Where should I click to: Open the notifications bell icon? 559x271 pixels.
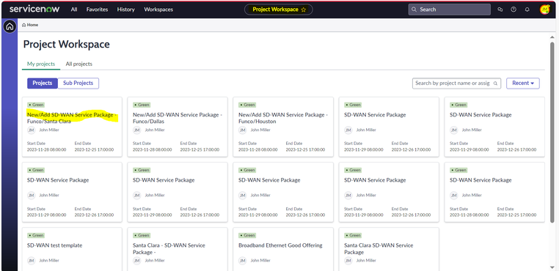tap(527, 10)
